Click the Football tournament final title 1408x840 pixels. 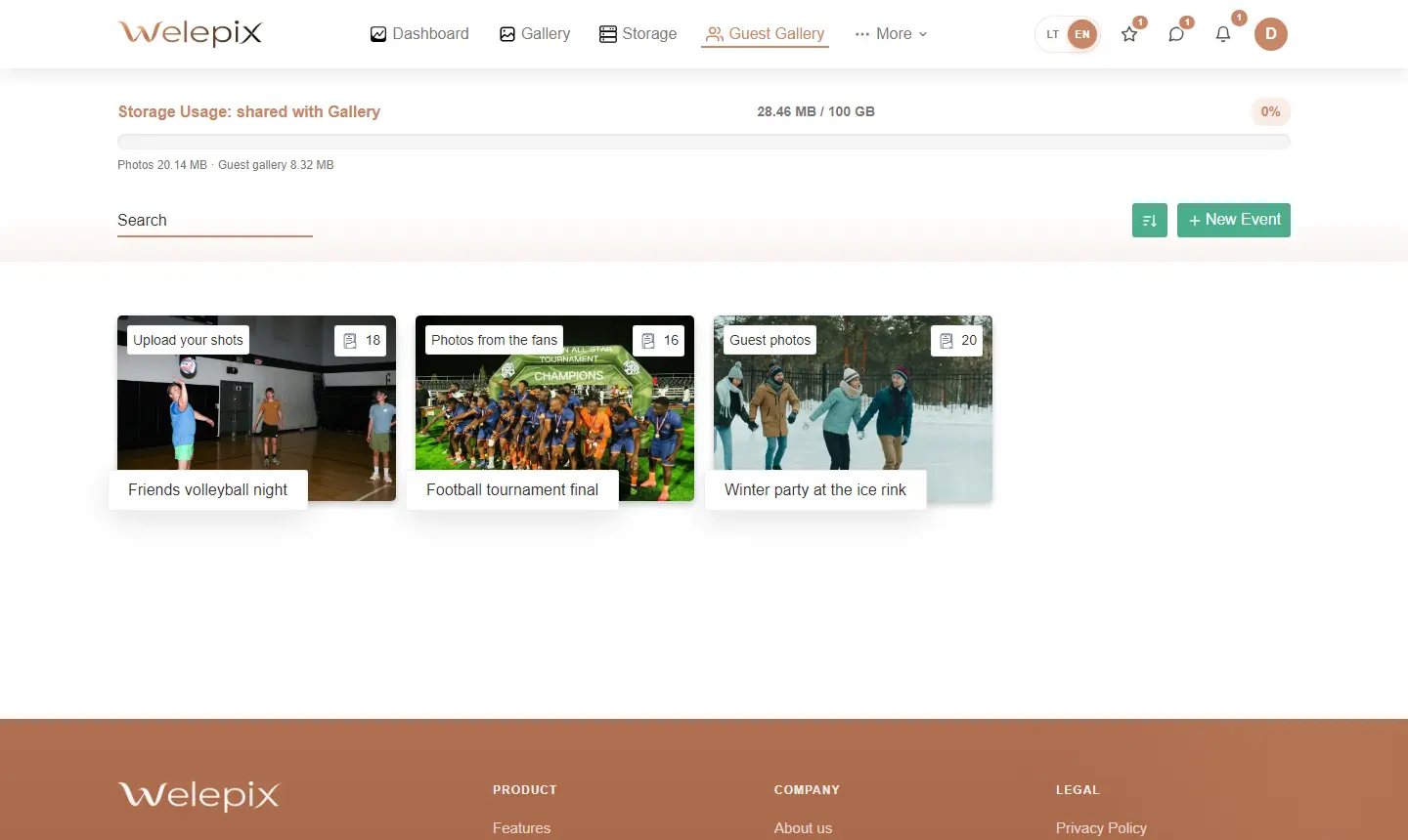tap(512, 489)
